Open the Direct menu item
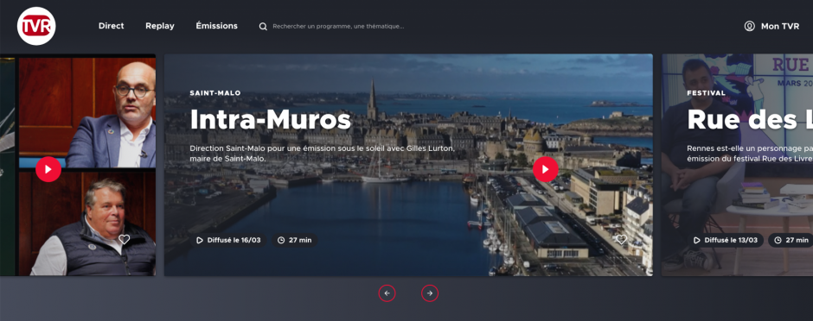The height and width of the screenshot is (321, 813). 112,26
